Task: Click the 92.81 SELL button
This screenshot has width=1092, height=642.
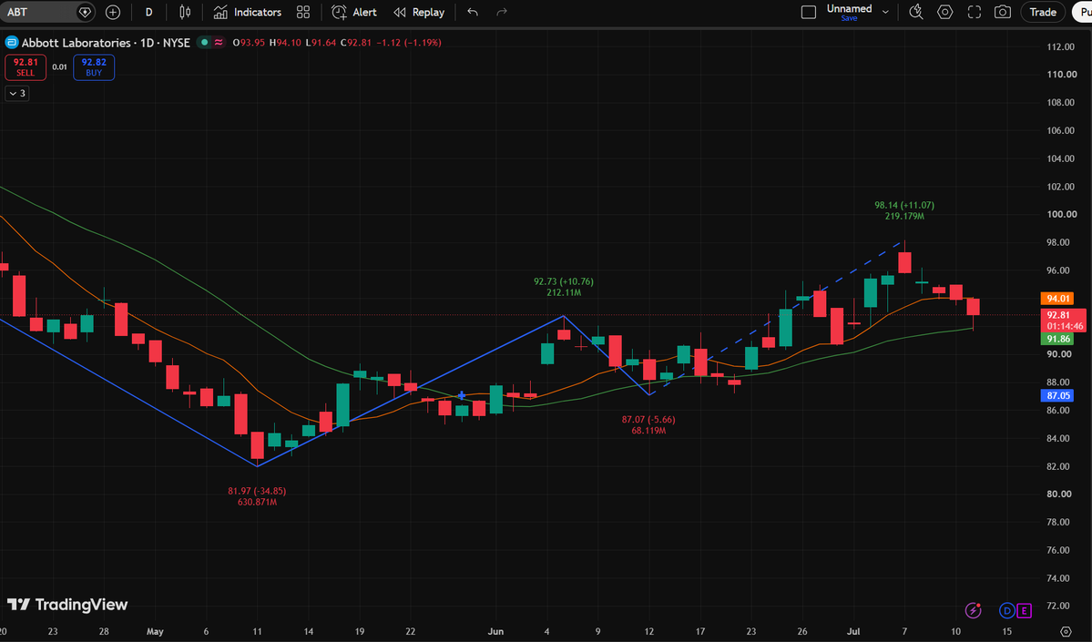Action: click(26, 66)
